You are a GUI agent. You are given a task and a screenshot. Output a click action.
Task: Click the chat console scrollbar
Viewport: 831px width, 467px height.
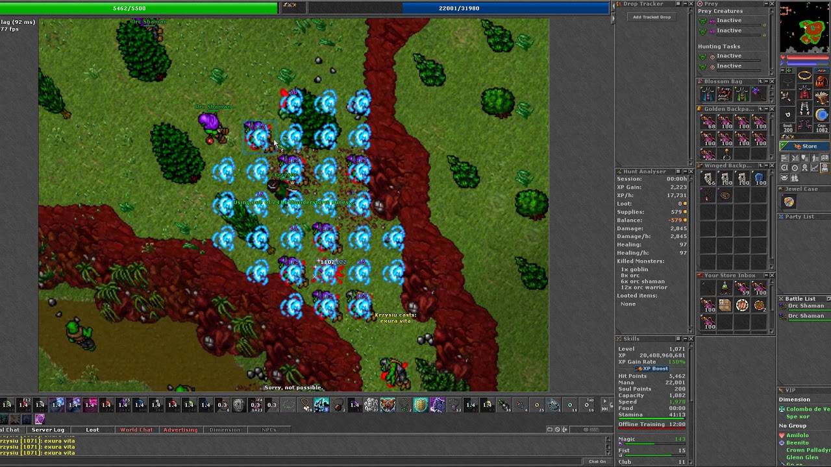click(607, 445)
